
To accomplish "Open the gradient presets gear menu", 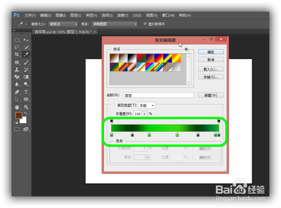I will 186,49.
